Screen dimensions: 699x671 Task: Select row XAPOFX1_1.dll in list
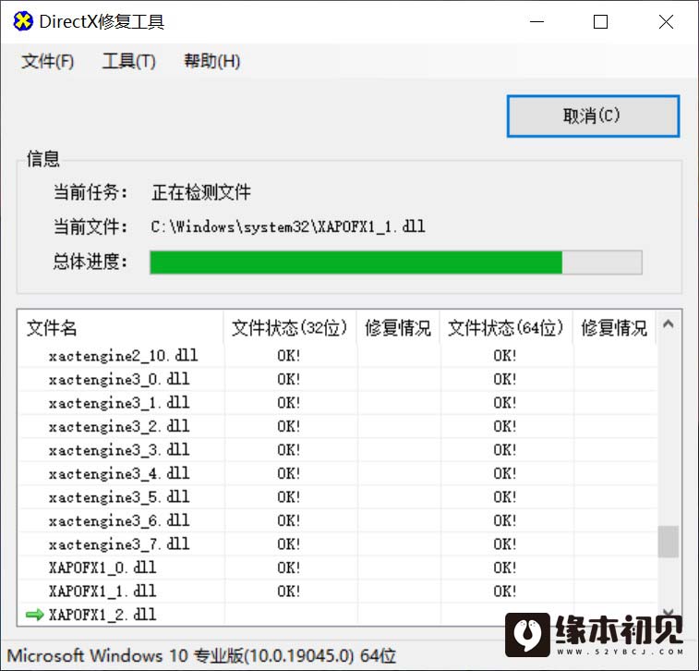[337, 592]
